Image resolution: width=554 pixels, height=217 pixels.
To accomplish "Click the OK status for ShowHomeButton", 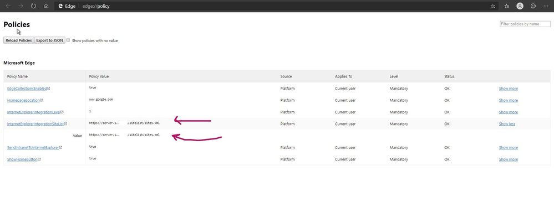I will [x=446, y=159].
